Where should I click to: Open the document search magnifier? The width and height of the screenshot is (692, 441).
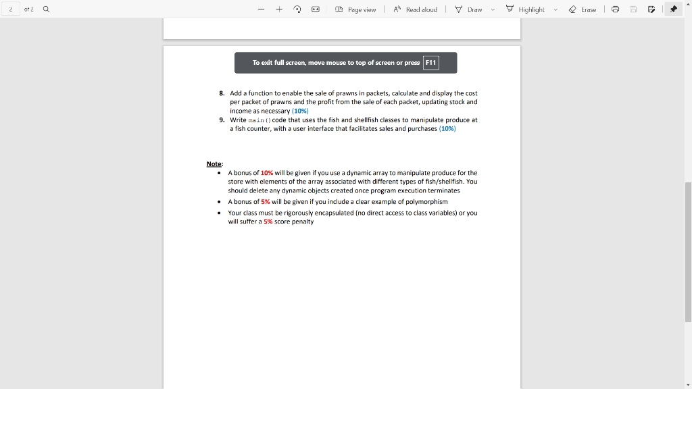pyautogui.click(x=45, y=9)
